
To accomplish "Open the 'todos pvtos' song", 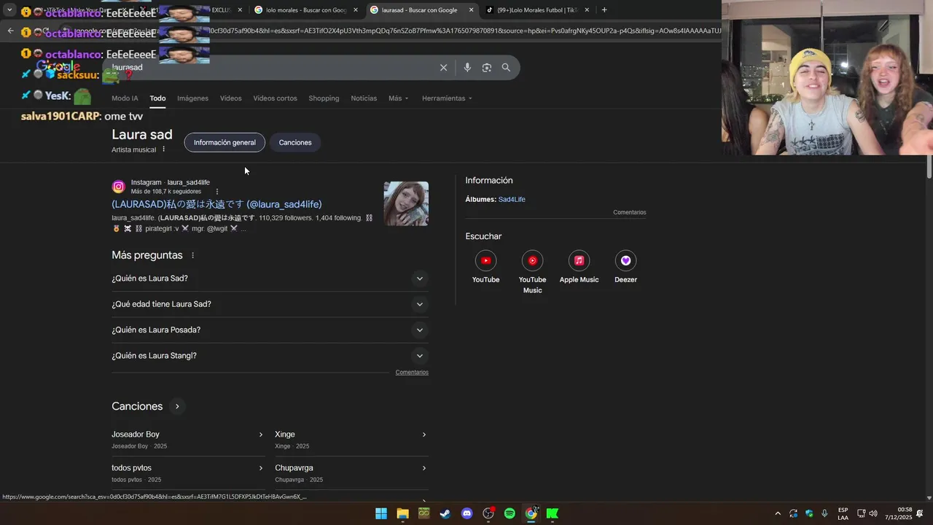I will pos(187,473).
